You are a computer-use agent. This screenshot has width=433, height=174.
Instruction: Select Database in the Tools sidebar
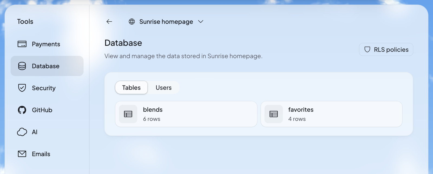(47, 66)
